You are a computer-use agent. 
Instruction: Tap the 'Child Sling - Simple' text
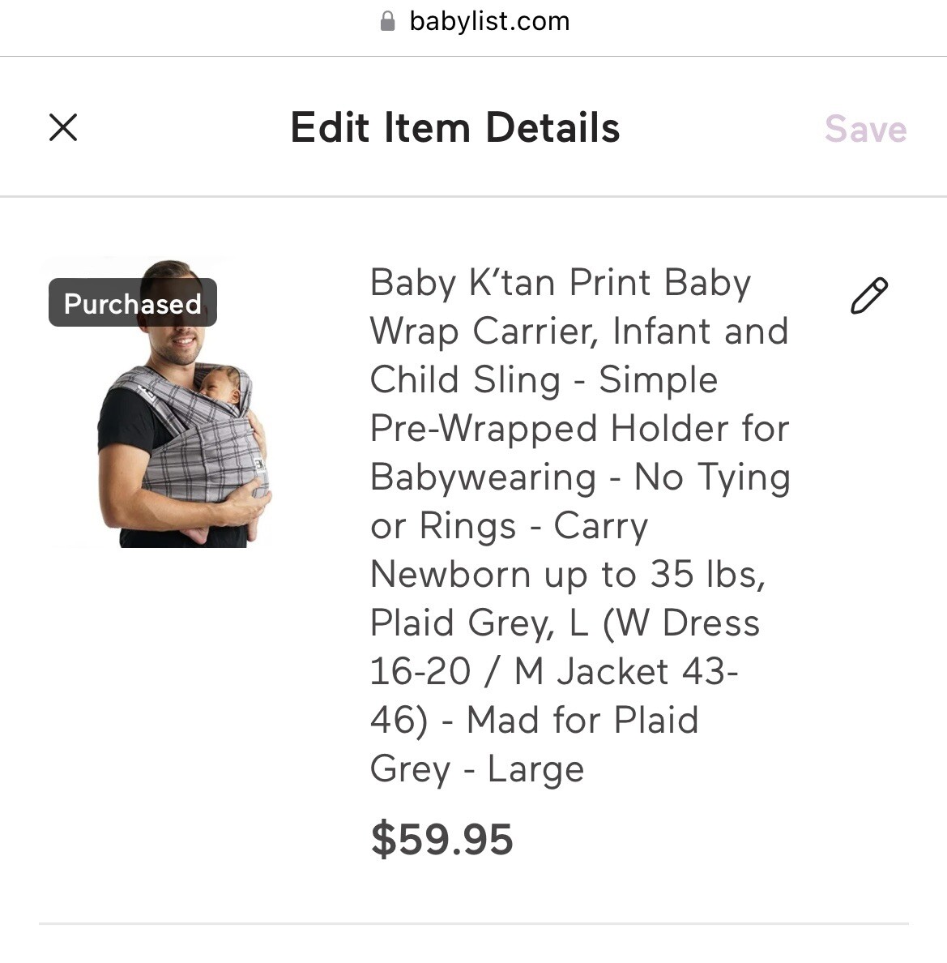pos(544,380)
